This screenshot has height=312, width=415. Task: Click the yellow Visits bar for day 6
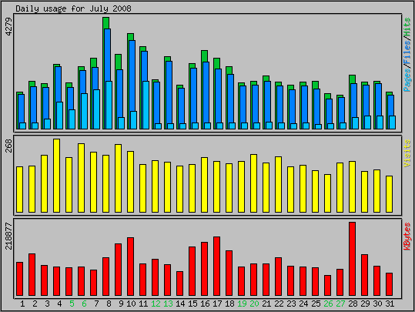(82, 178)
